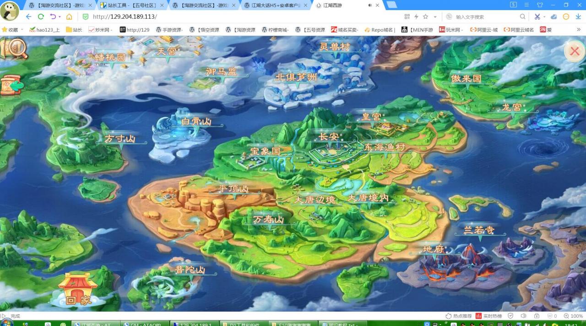Open the 站长 bookmark folder
Viewport: 586px width, 326px height.
(x=74, y=30)
